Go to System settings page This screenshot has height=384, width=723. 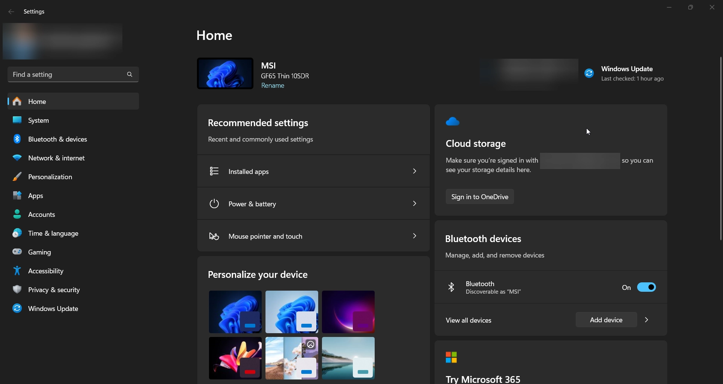[x=73, y=120]
